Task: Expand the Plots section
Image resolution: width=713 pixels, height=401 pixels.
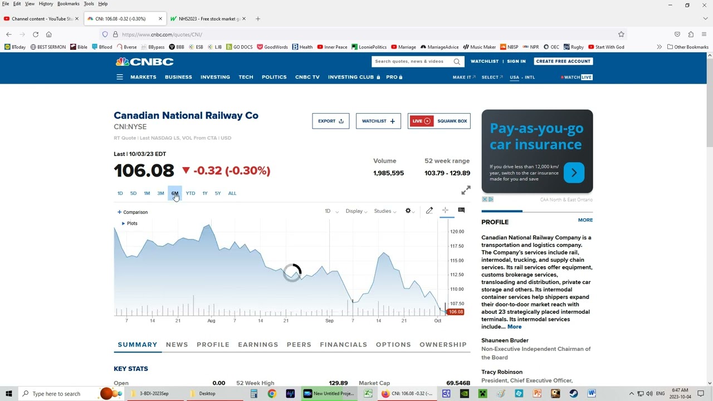Action: [x=129, y=223]
